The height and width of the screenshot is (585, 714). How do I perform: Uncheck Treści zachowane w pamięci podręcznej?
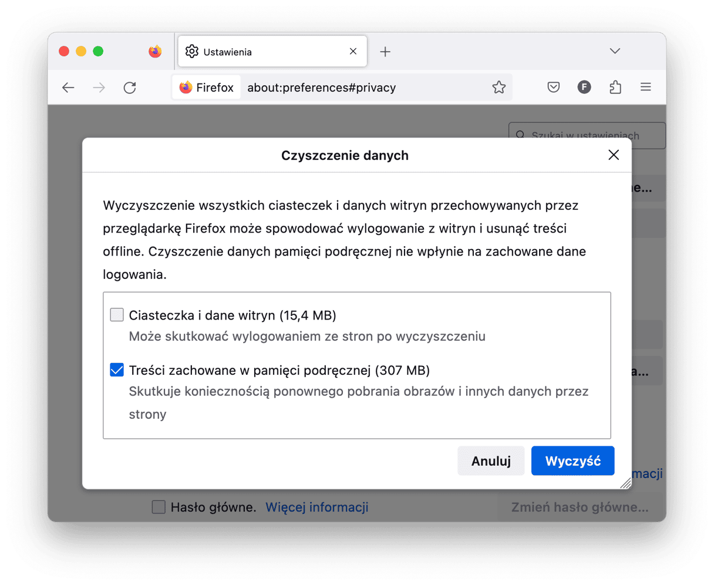point(117,370)
